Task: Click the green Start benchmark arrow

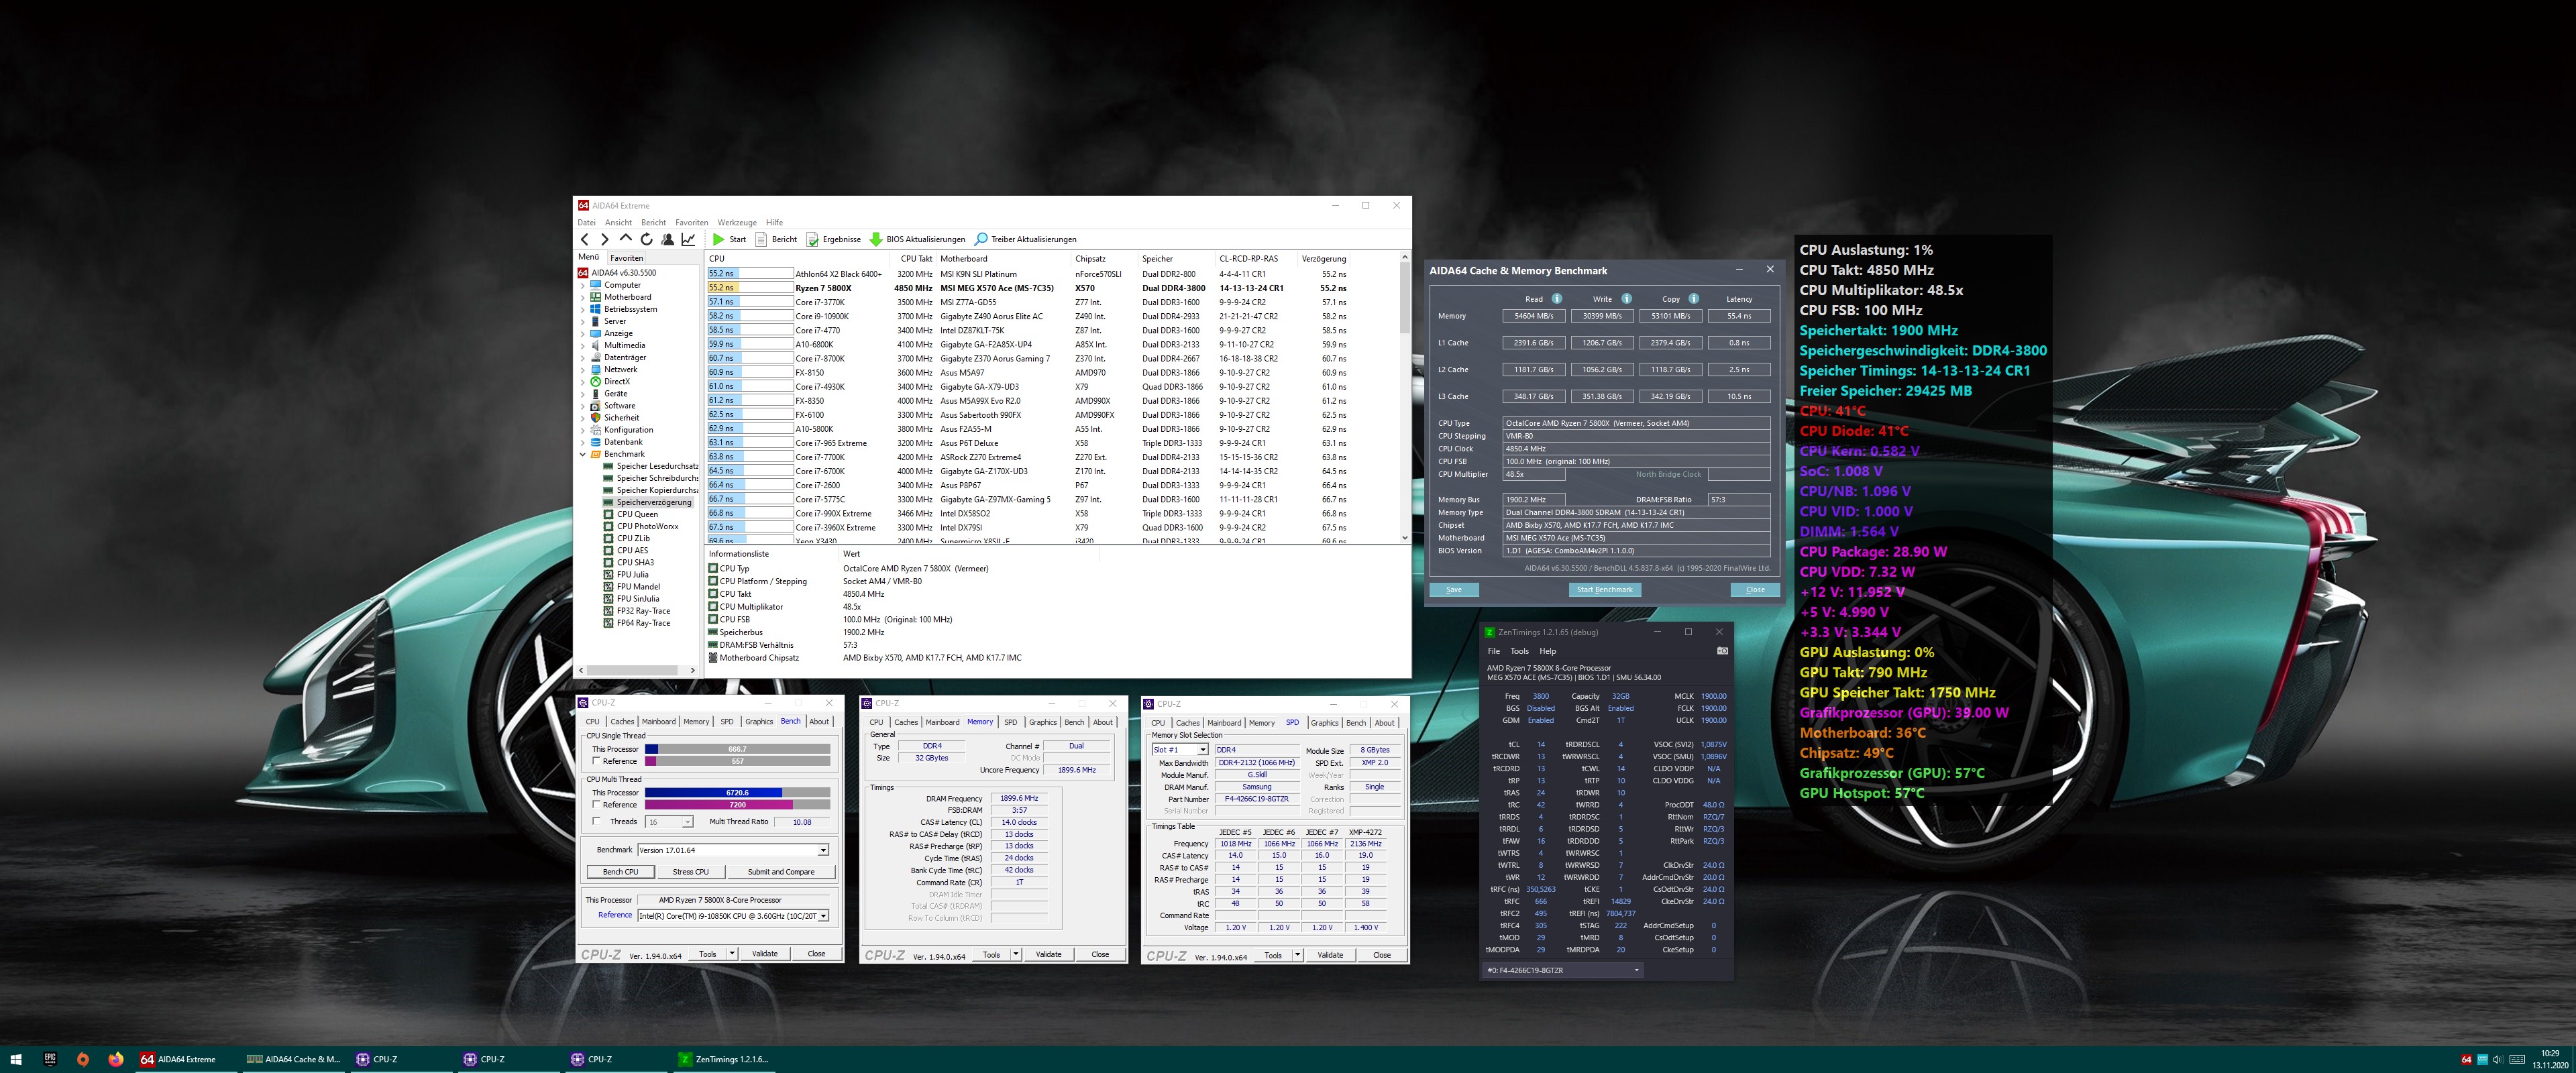Action: pos(718,239)
